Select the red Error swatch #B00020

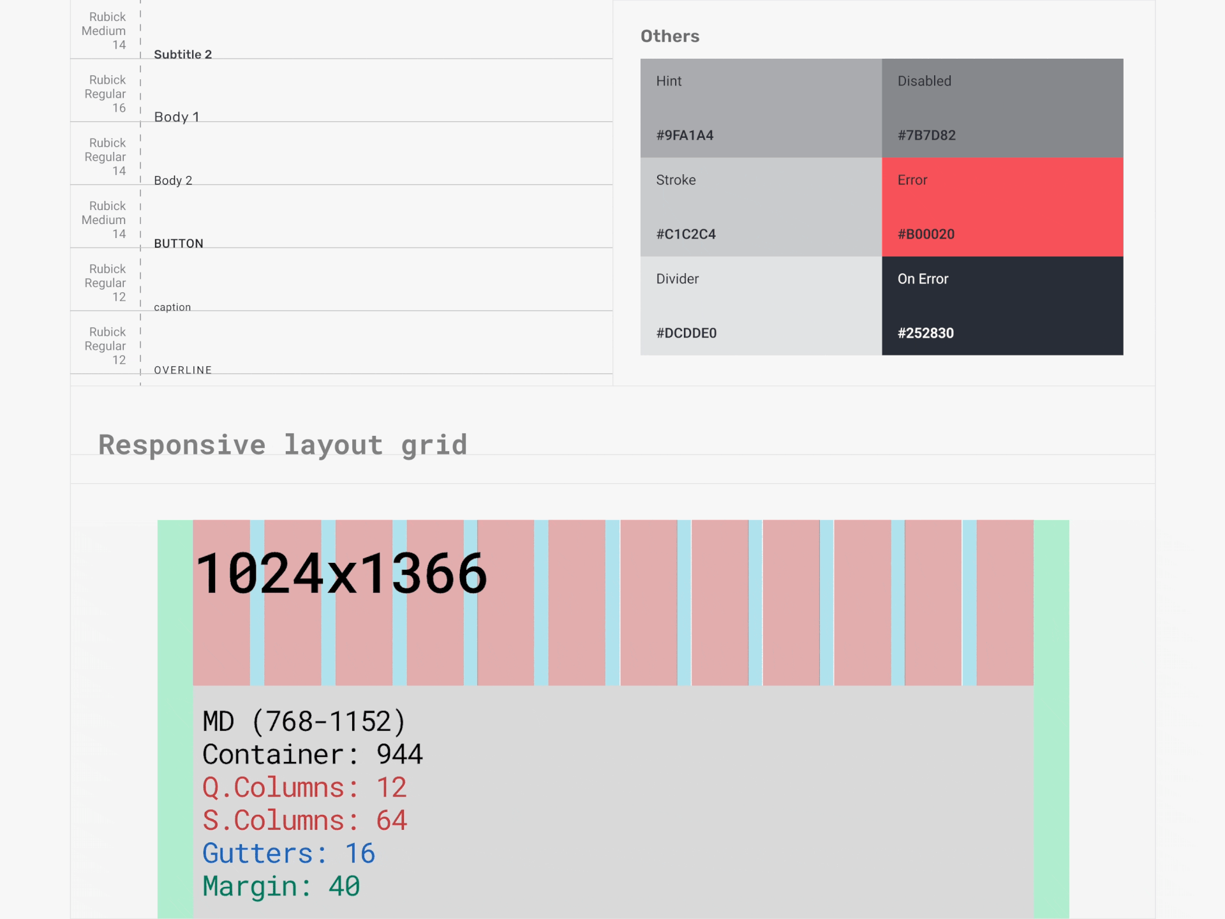pyautogui.click(x=1002, y=207)
